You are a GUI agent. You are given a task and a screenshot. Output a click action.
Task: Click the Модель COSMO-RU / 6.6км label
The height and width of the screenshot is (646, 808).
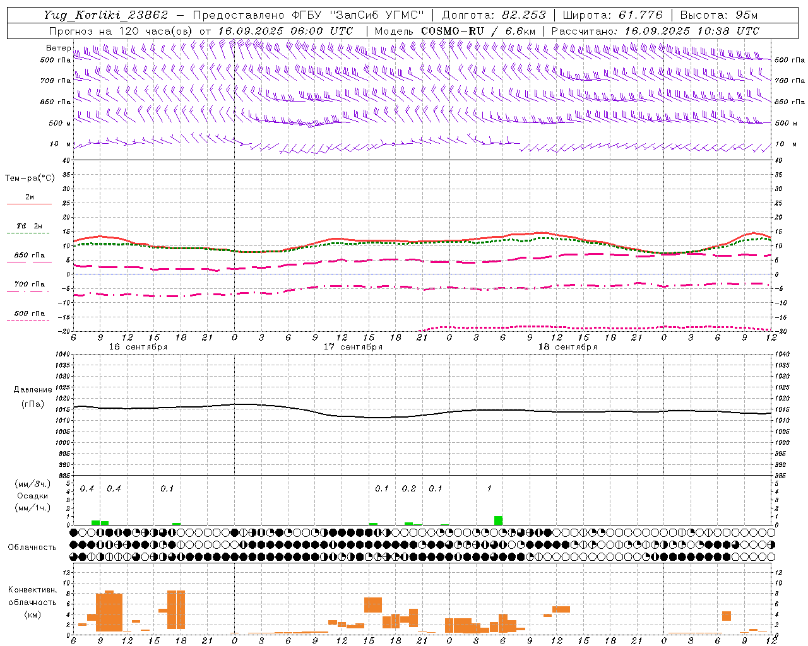454,31
